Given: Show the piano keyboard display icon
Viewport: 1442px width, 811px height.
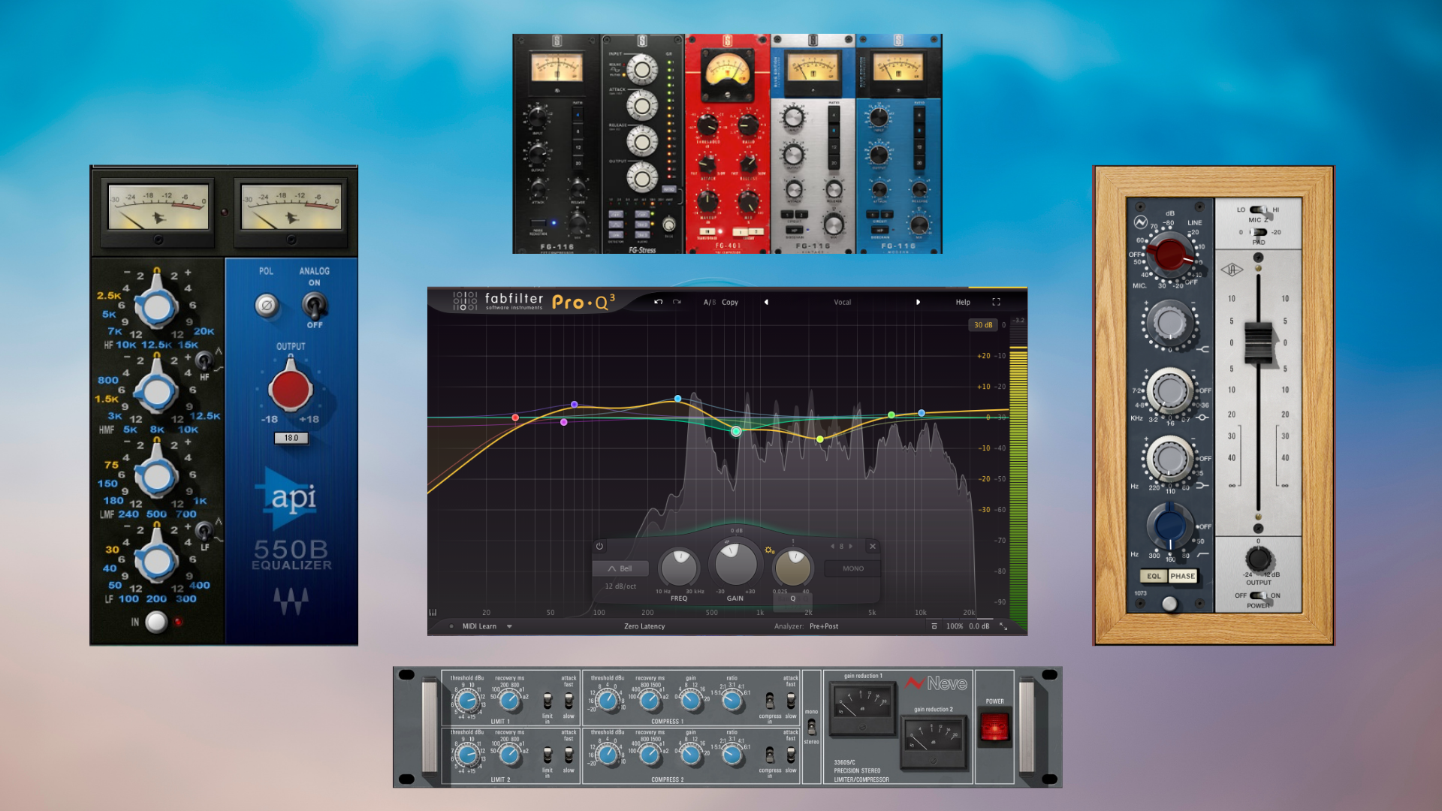Looking at the screenshot, I should [x=433, y=613].
